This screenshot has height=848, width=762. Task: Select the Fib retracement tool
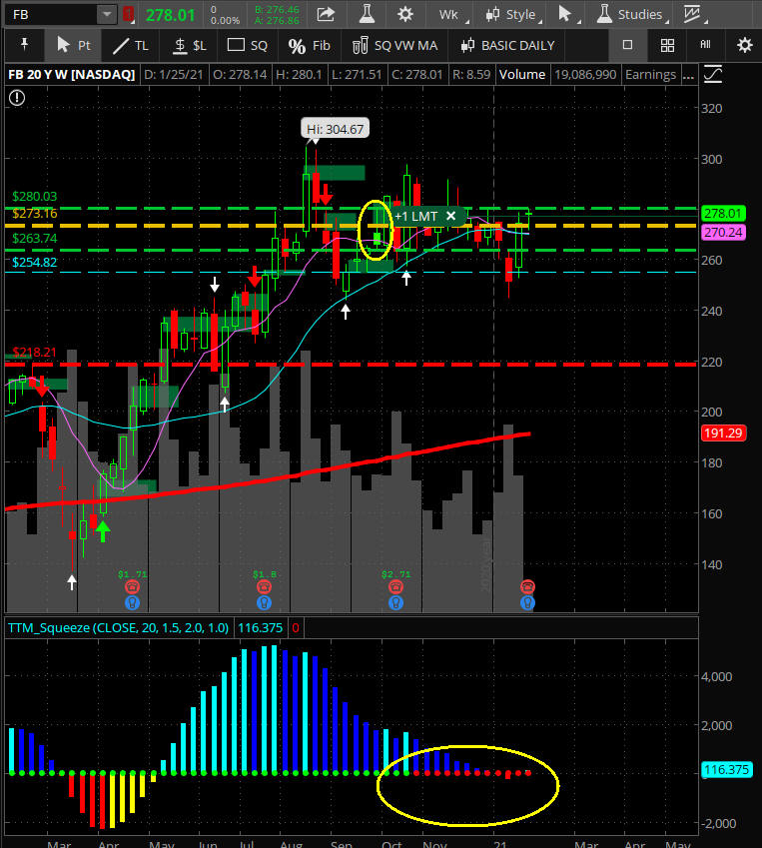[x=309, y=45]
